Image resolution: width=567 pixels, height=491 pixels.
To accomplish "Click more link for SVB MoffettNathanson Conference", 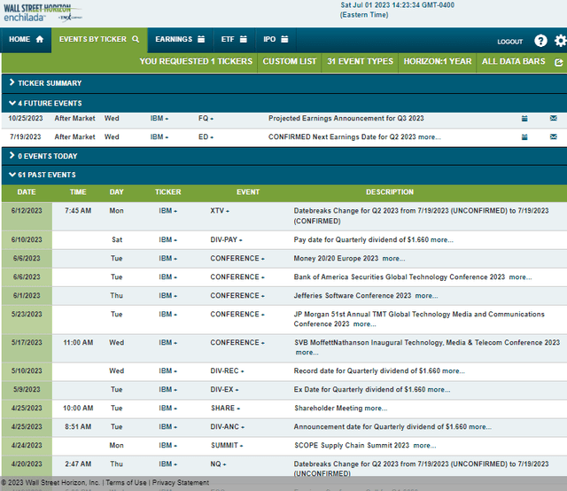I will tap(307, 352).
